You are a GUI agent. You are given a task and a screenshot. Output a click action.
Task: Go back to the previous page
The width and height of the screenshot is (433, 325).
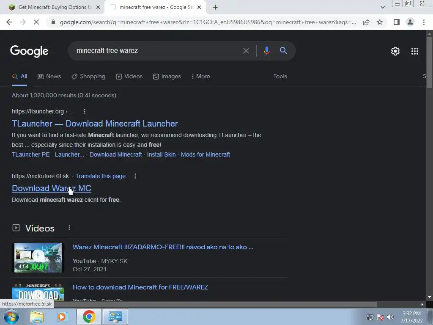[x=9, y=22]
